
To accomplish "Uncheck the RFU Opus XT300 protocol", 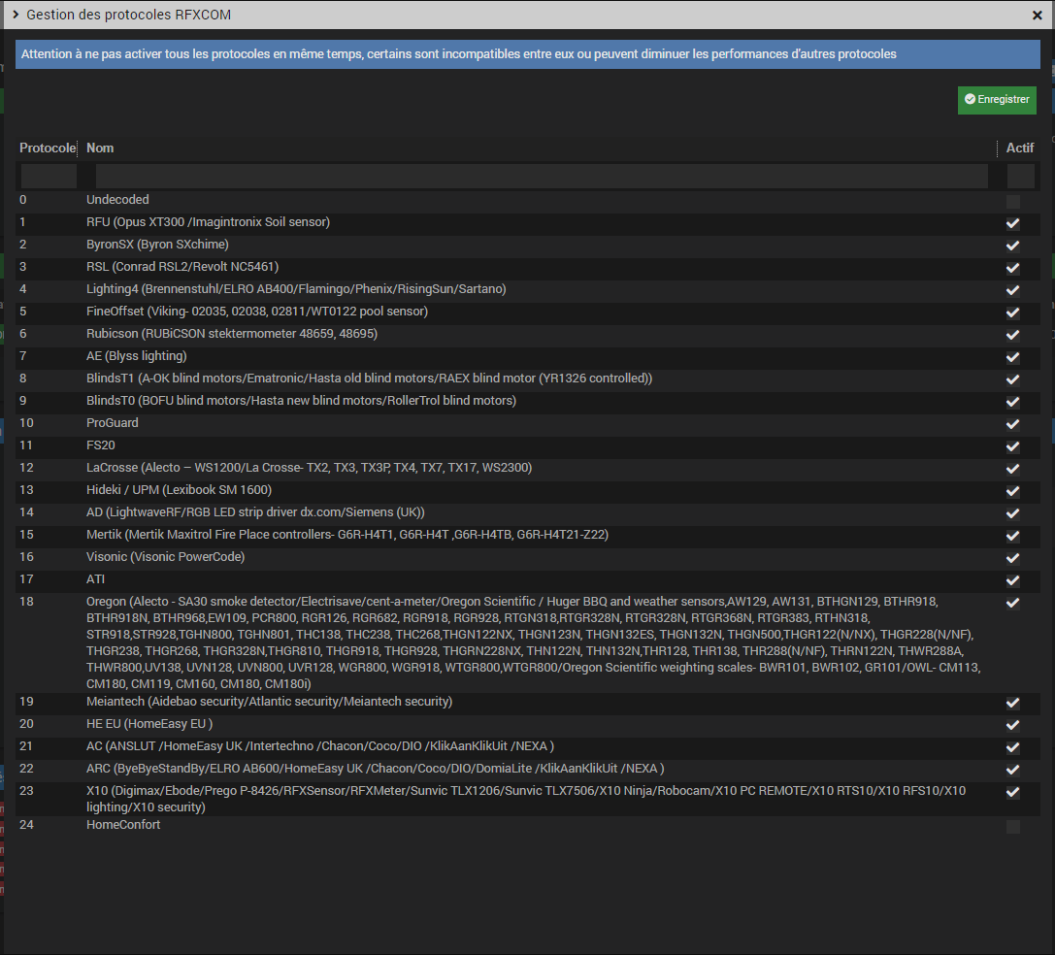I will click(1012, 223).
